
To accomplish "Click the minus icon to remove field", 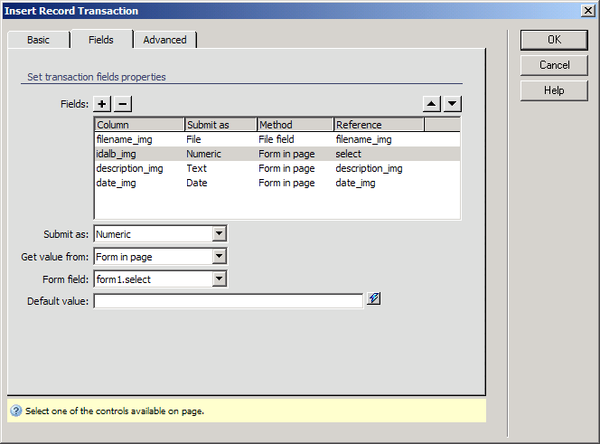I will 123,104.
